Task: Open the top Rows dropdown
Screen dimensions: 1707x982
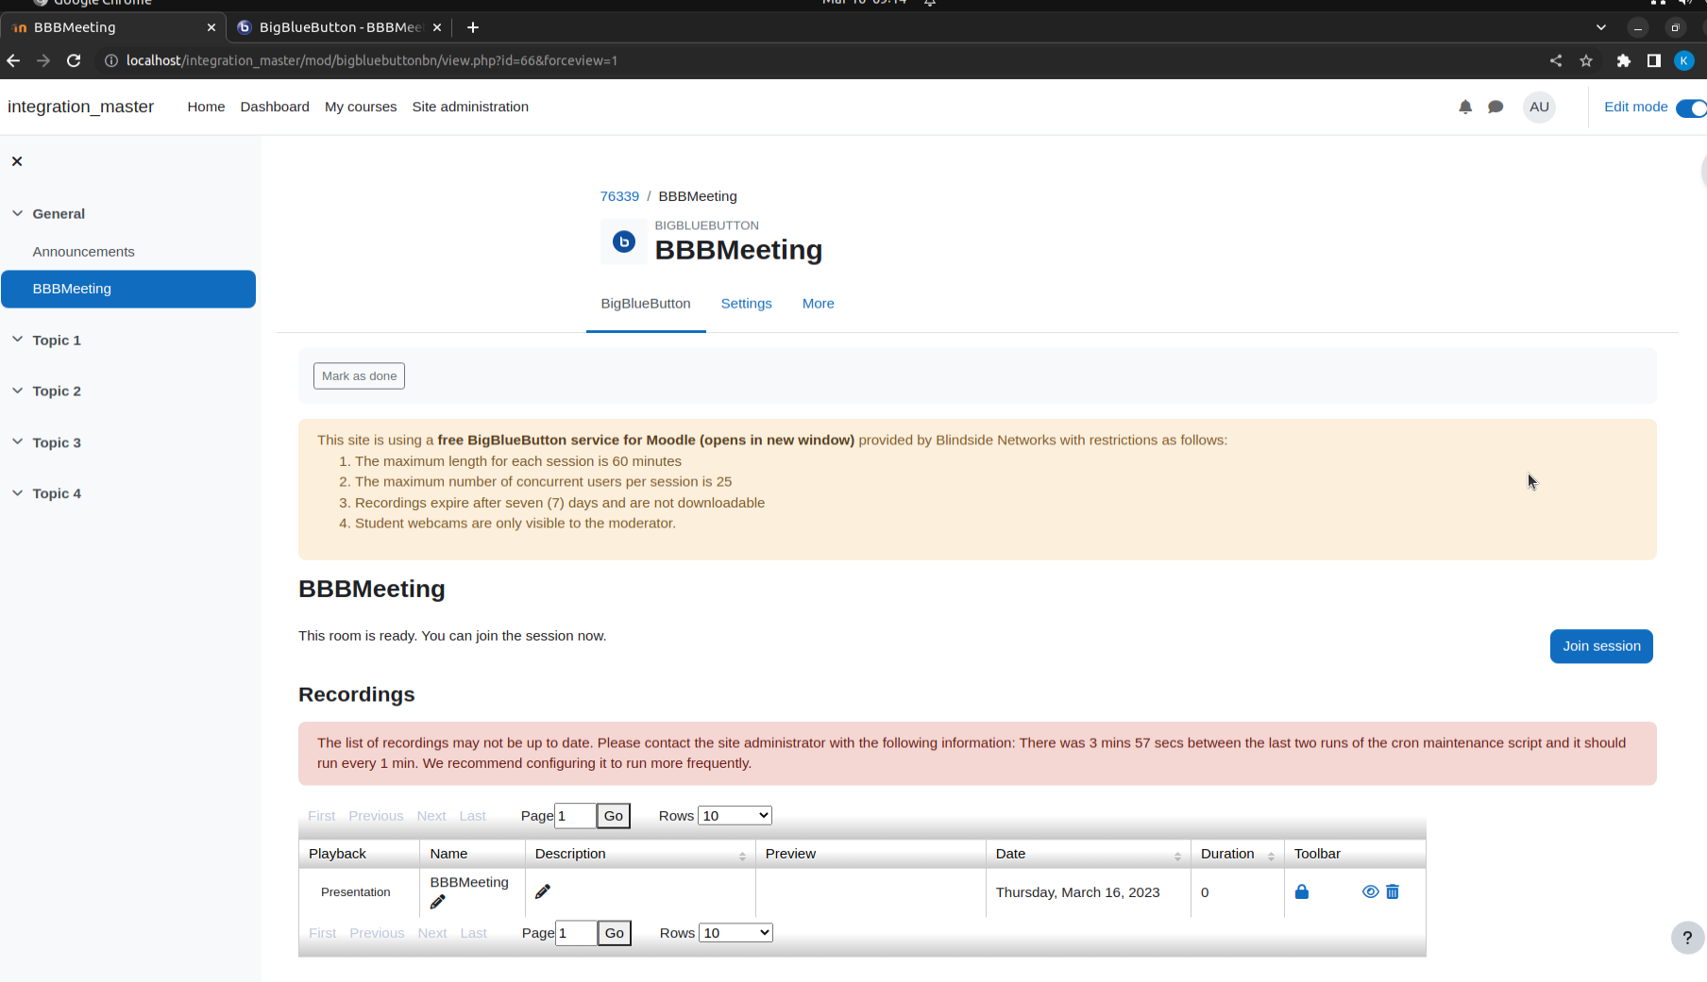Action: point(735,815)
